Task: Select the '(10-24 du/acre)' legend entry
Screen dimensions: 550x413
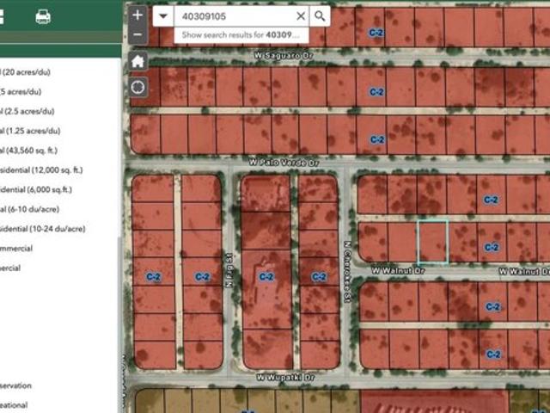Action: click(45, 229)
